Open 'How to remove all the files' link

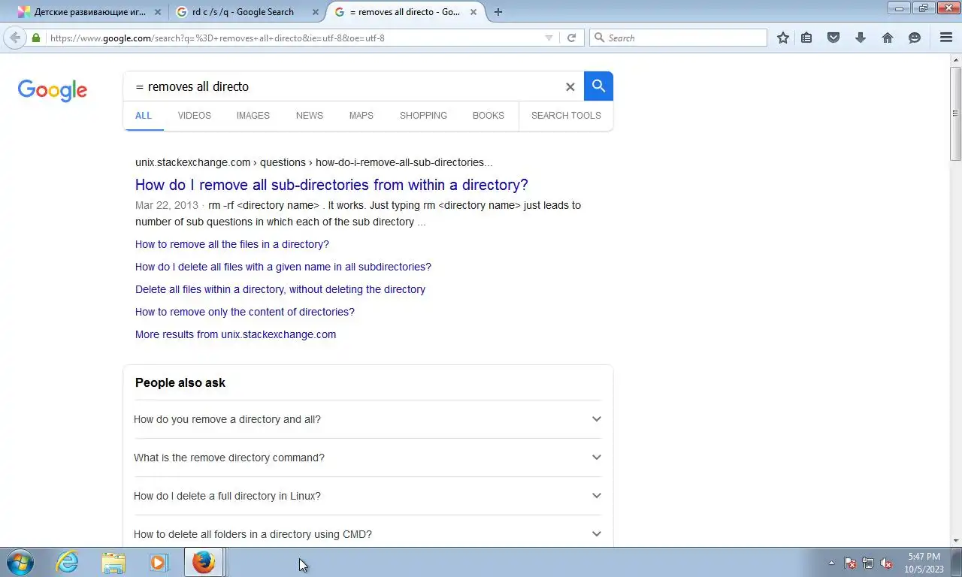click(x=231, y=244)
